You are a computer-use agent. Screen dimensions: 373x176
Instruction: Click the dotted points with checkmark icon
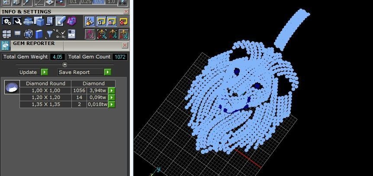(x=61, y=34)
